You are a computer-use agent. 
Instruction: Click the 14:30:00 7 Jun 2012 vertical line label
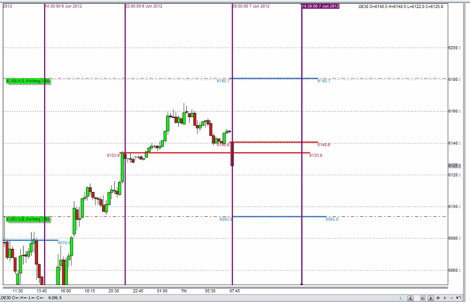pyautogui.click(x=320, y=6)
